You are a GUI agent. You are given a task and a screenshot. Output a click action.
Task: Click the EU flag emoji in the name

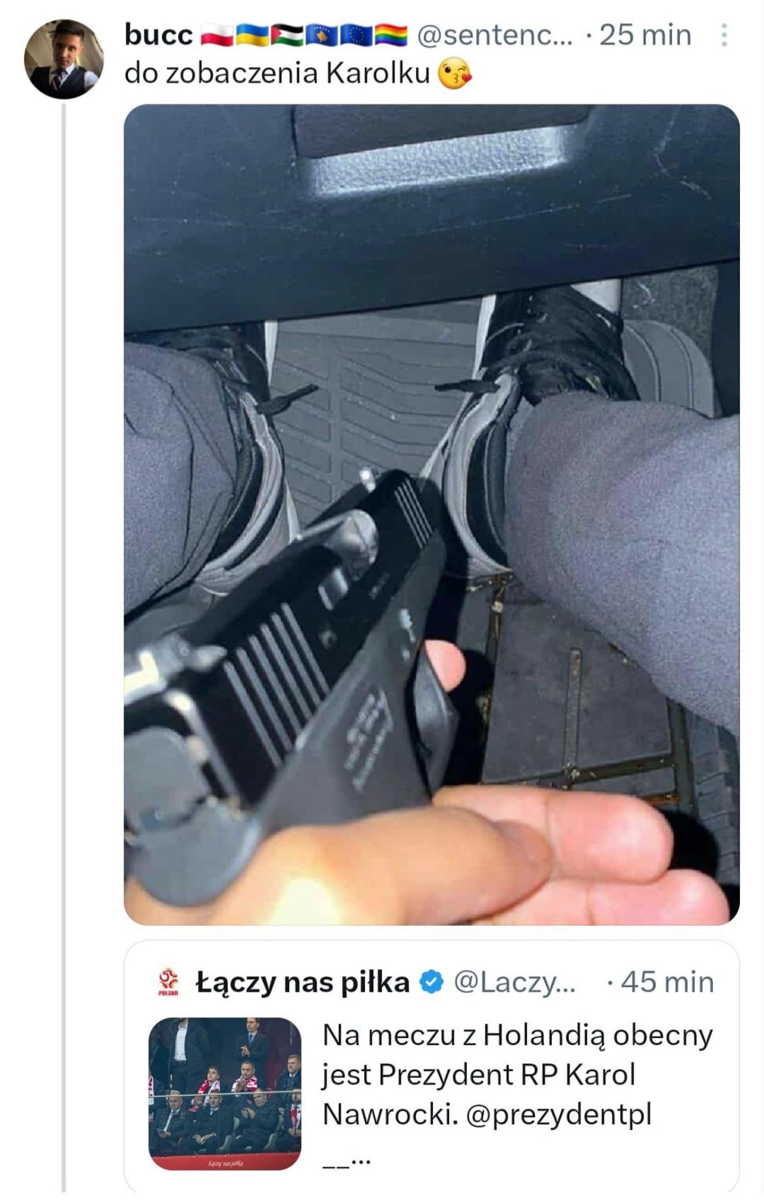point(356,36)
